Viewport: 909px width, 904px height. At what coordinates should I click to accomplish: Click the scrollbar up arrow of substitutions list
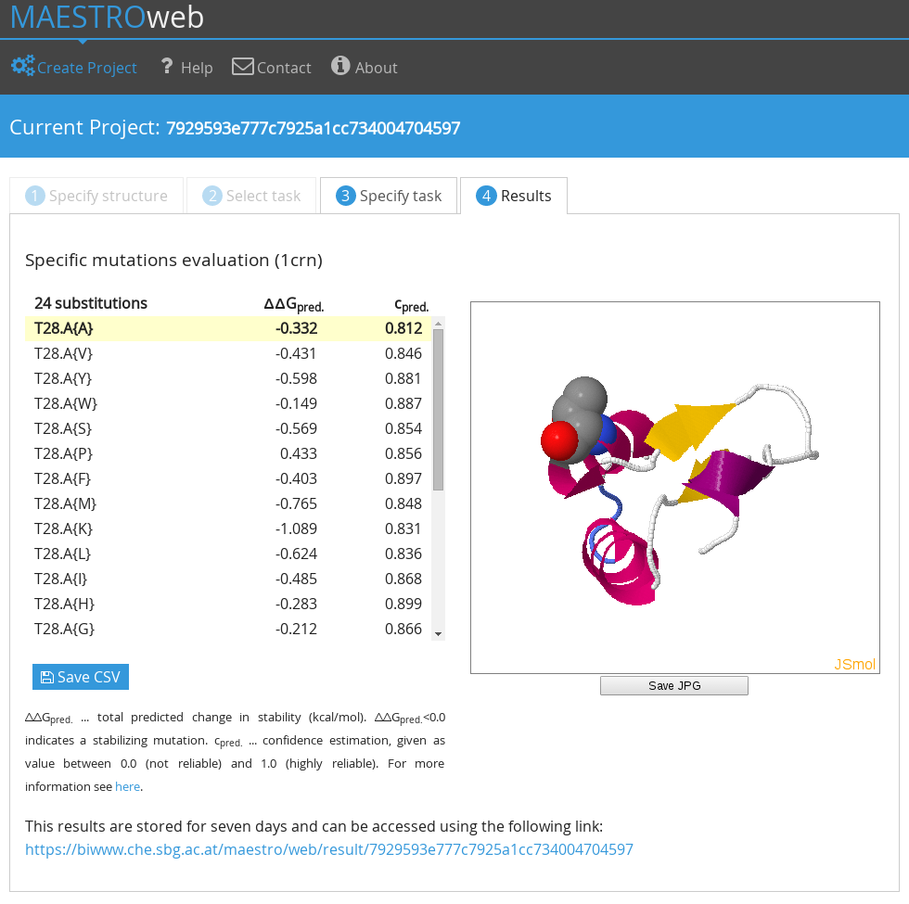438,324
